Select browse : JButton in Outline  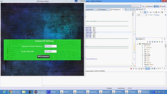pyautogui.click(x=149, y=64)
